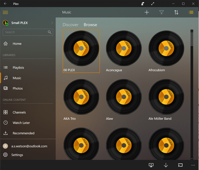Click the Music header title
This screenshot has height=170, width=199.
tap(67, 12)
